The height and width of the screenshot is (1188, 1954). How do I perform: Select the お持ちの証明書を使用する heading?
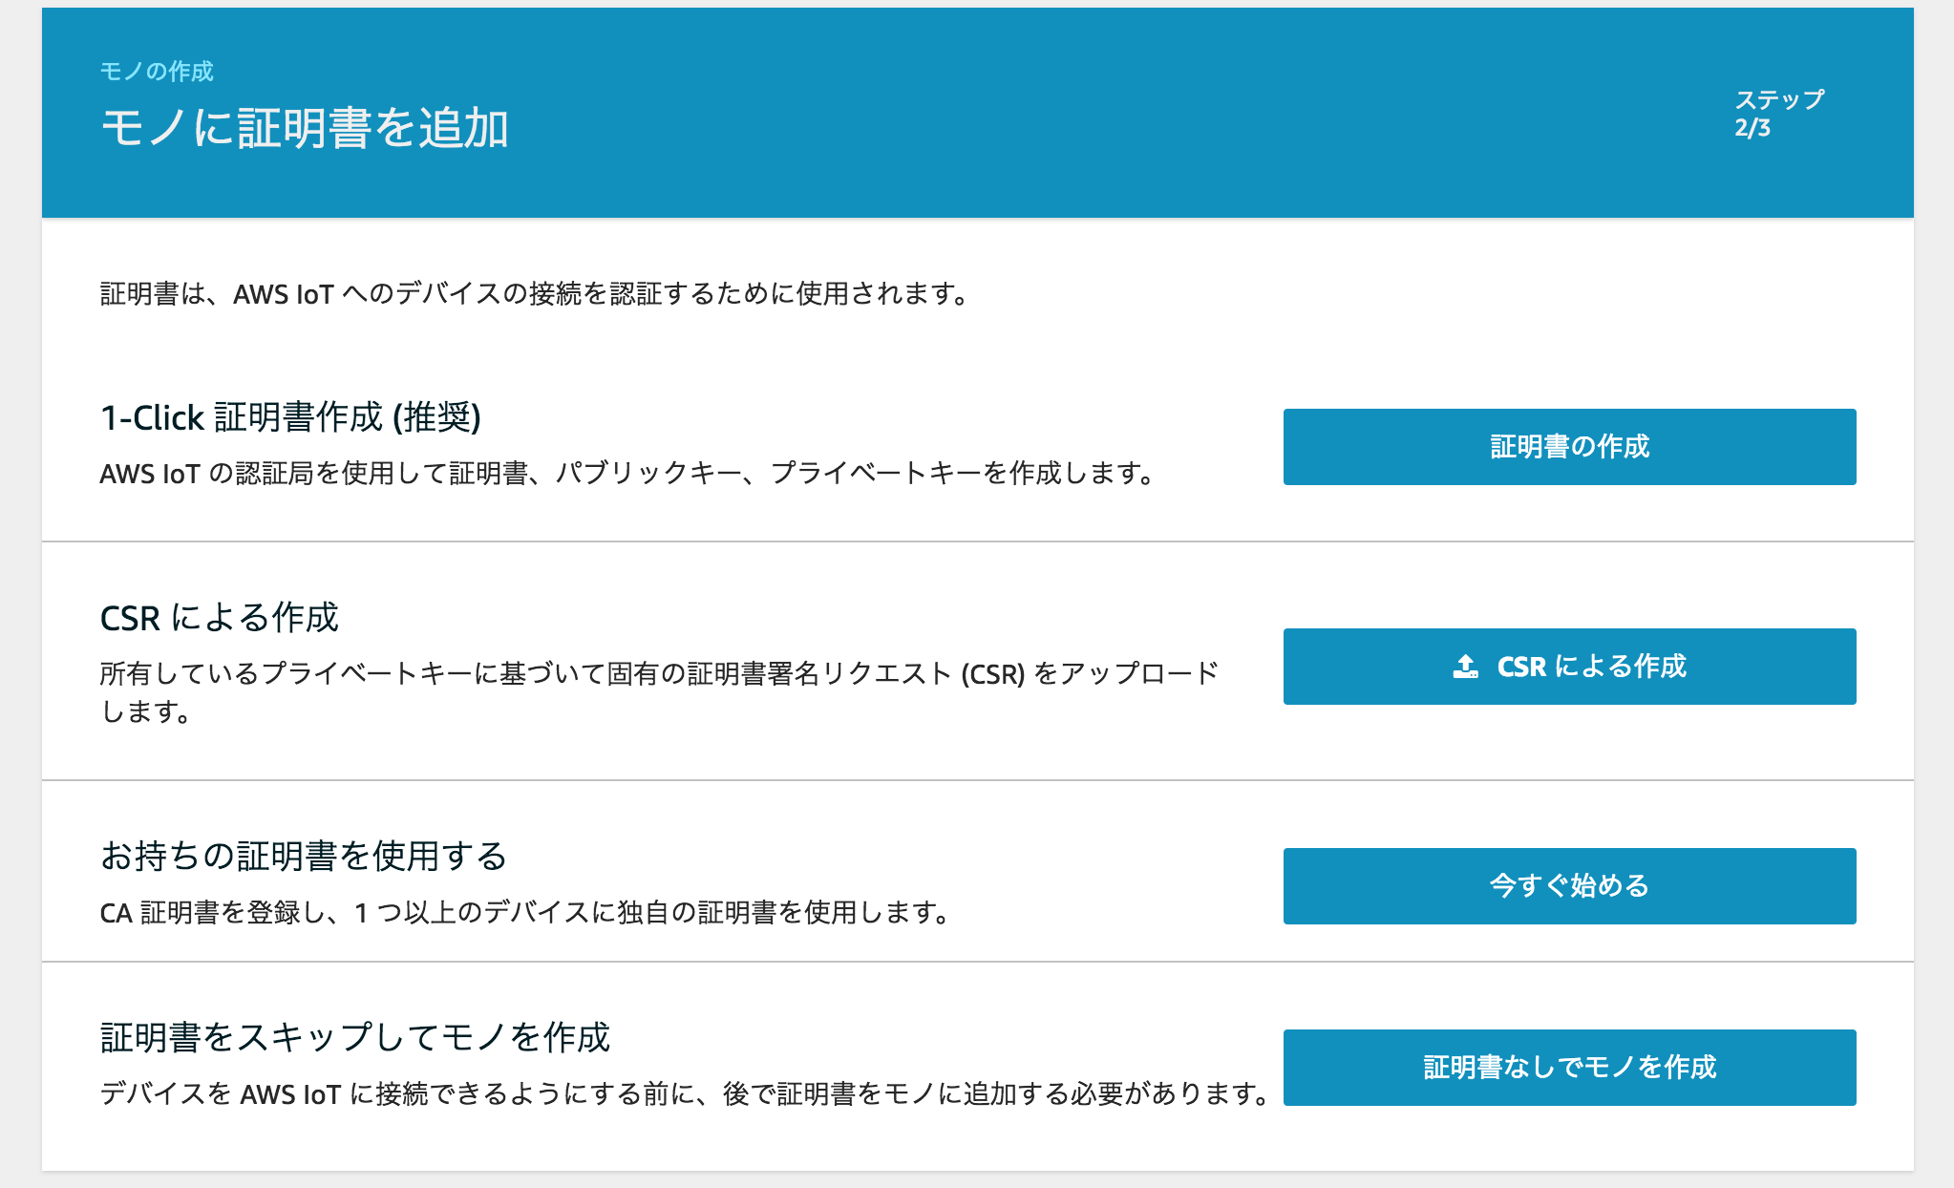click(x=304, y=856)
